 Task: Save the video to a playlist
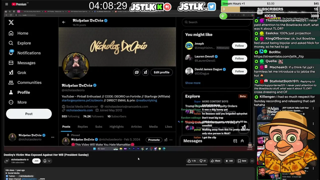coord(242,161)
